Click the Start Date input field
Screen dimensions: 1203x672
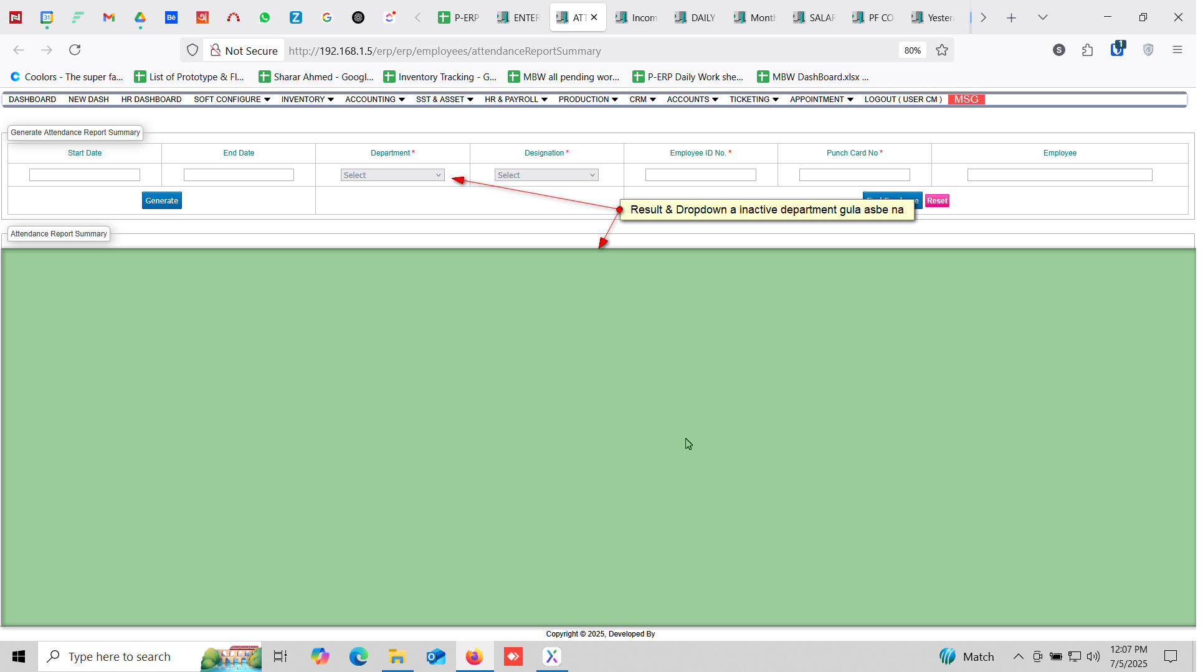pyautogui.click(x=85, y=175)
